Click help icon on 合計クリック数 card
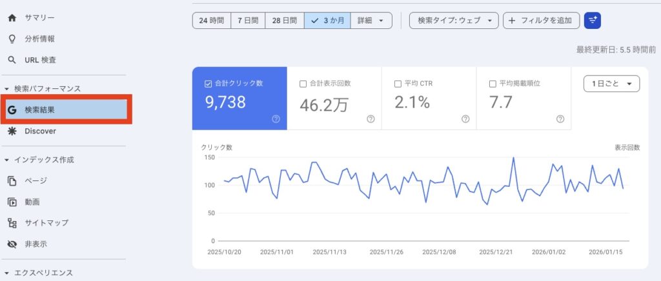The height and width of the screenshot is (281, 661). (x=276, y=119)
